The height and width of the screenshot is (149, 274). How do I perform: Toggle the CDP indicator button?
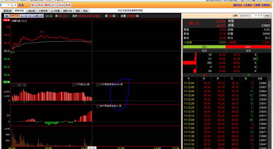[41, 16]
